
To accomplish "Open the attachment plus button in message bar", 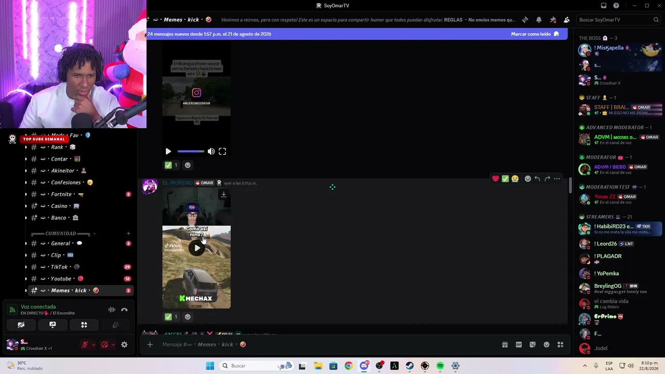I will 150,344.
